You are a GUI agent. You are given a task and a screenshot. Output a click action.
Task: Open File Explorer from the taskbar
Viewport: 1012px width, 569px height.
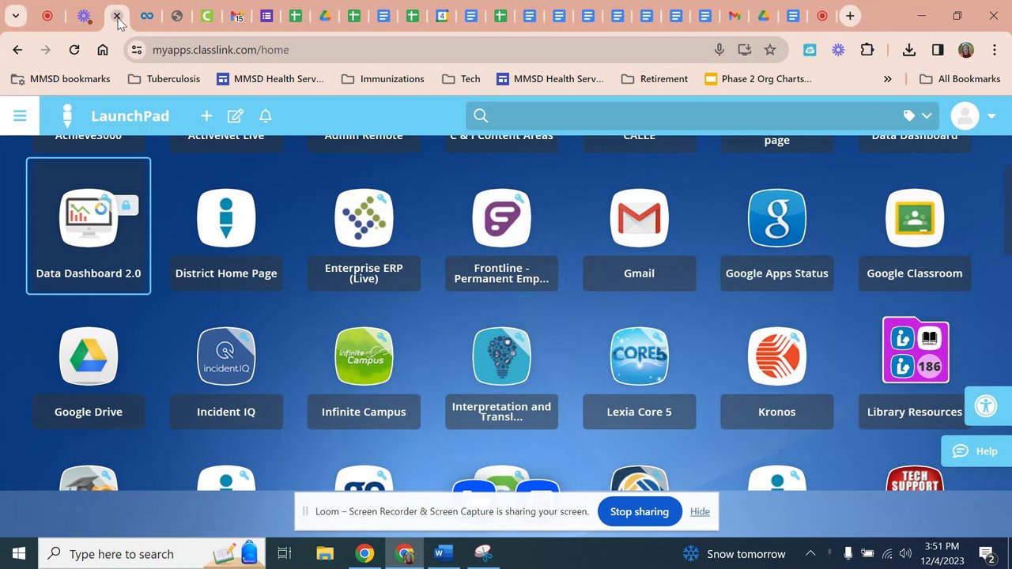tap(325, 553)
